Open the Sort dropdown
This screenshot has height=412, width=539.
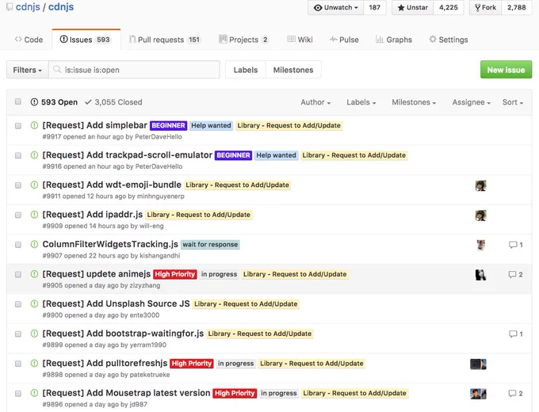pos(513,102)
